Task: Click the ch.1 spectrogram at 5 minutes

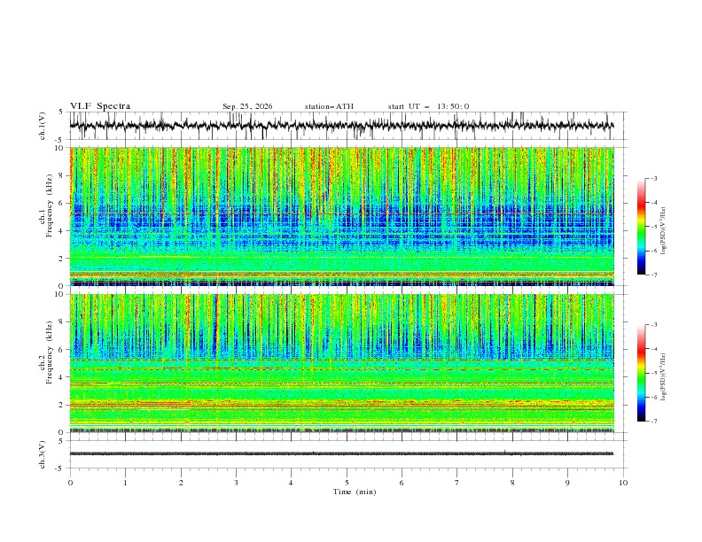Action: coord(347,216)
